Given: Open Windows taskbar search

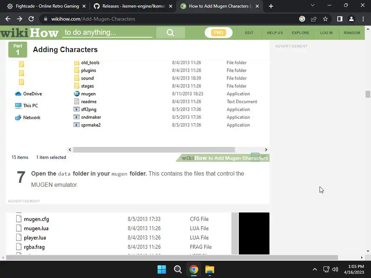Looking at the screenshot, I should 178,269.
